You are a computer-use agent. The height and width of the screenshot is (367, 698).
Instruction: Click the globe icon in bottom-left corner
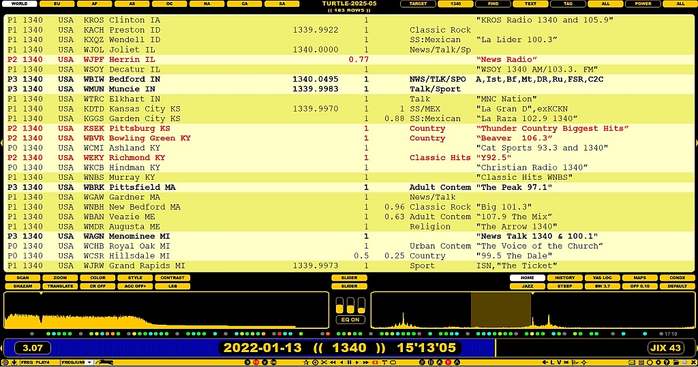pyautogui.click(x=5, y=362)
